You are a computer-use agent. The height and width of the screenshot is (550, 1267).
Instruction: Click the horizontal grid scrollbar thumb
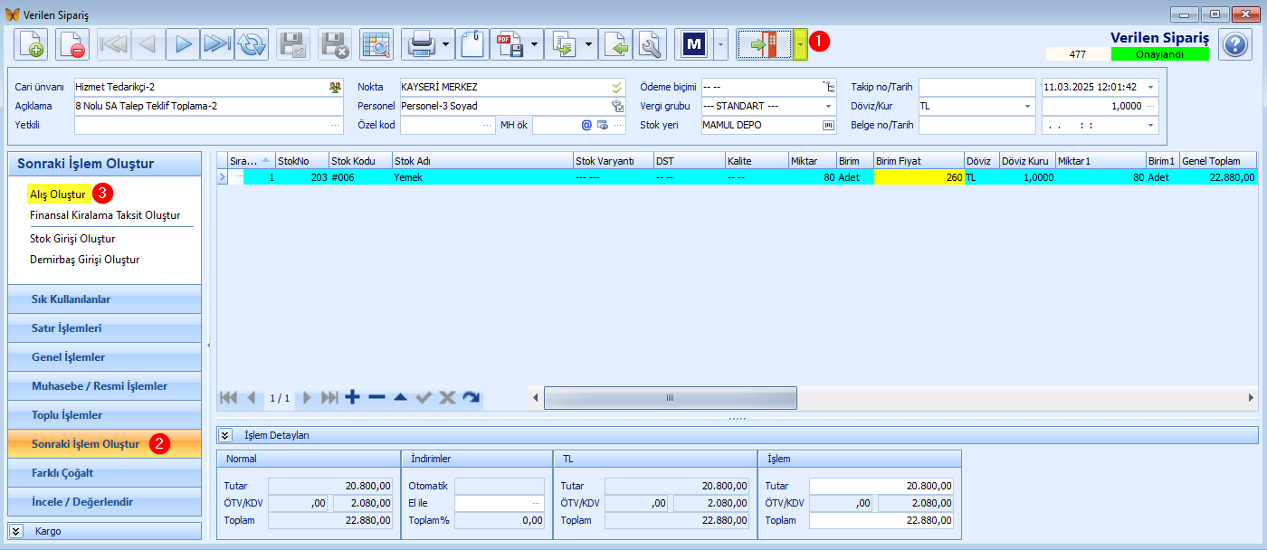pyautogui.click(x=671, y=397)
